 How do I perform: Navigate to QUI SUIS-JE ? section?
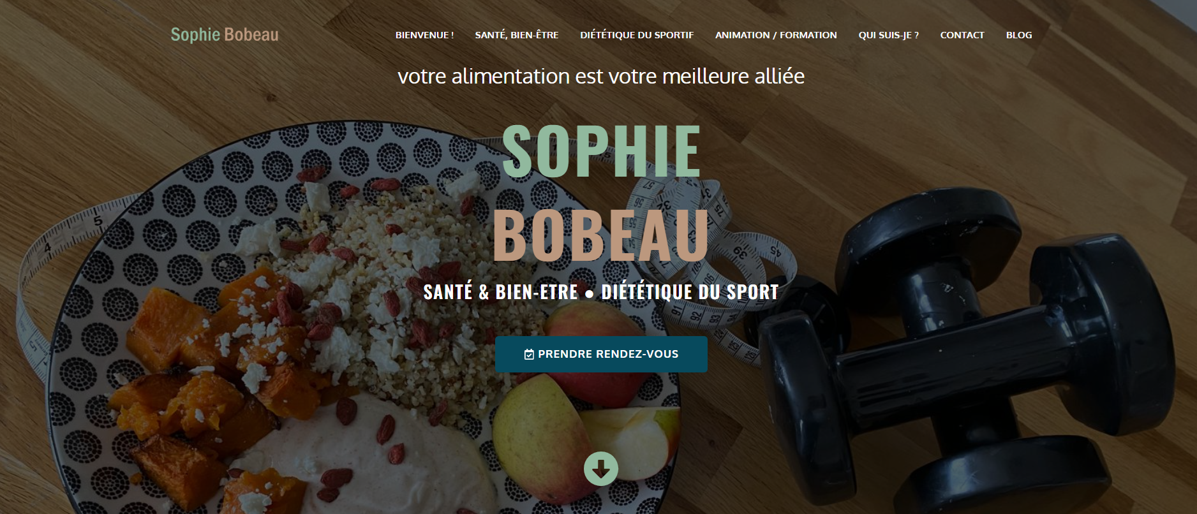click(x=888, y=35)
